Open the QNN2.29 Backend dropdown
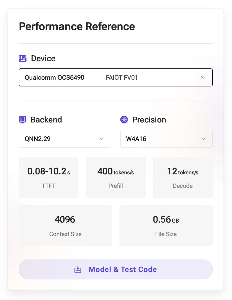The image size is (232, 300). pos(65,139)
